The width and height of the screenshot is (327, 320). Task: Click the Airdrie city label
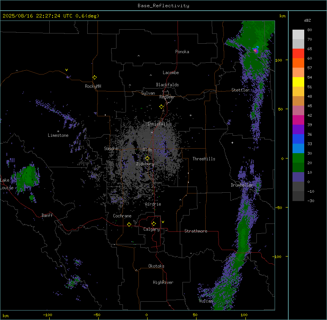pos(153,204)
